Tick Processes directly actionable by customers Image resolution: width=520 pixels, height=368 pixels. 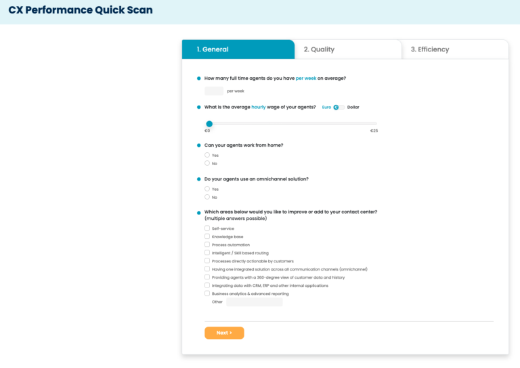(207, 260)
